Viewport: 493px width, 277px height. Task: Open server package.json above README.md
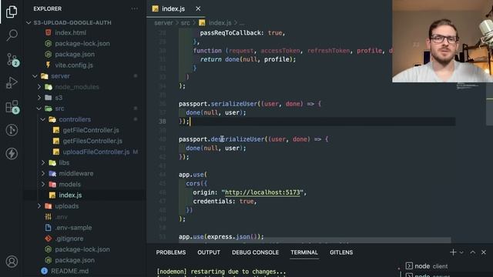(x=75, y=260)
